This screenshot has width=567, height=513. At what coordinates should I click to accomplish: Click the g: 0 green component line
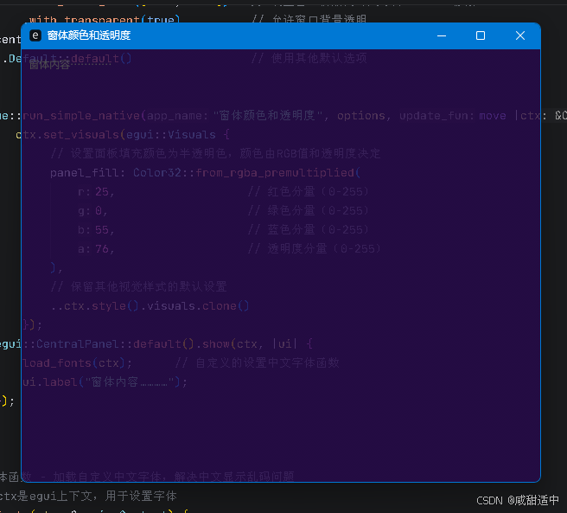click(x=92, y=210)
